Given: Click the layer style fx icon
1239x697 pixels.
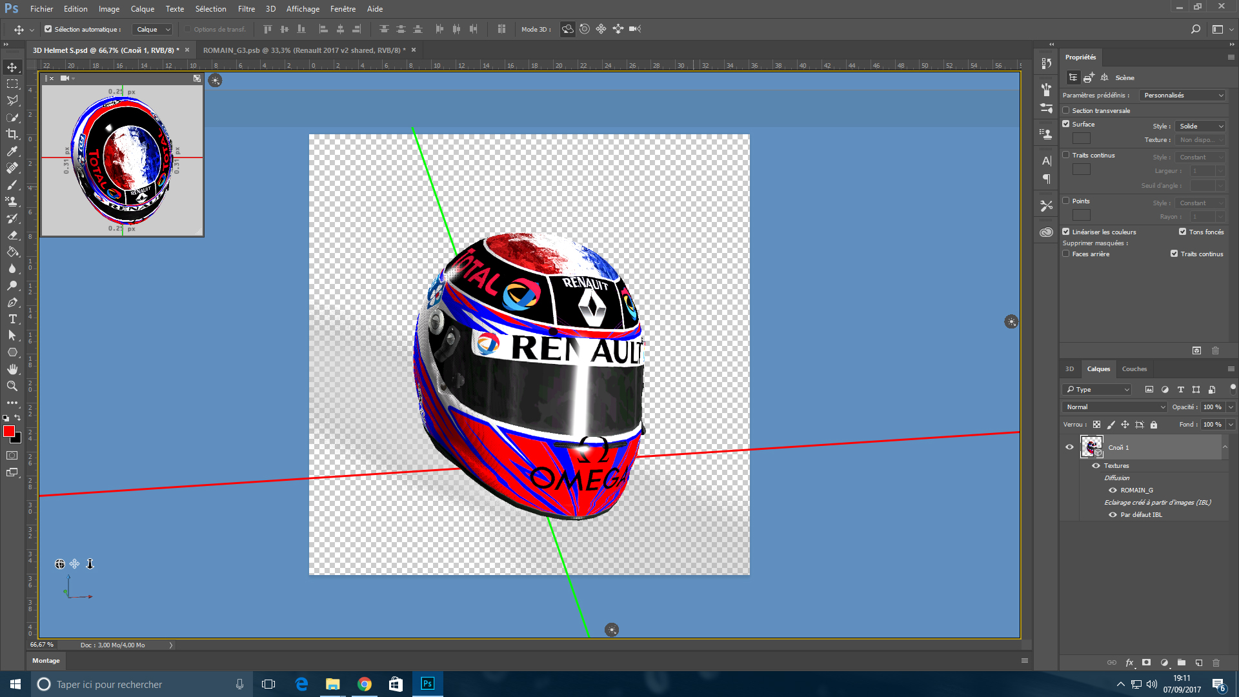Looking at the screenshot, I should [1129, 662].
